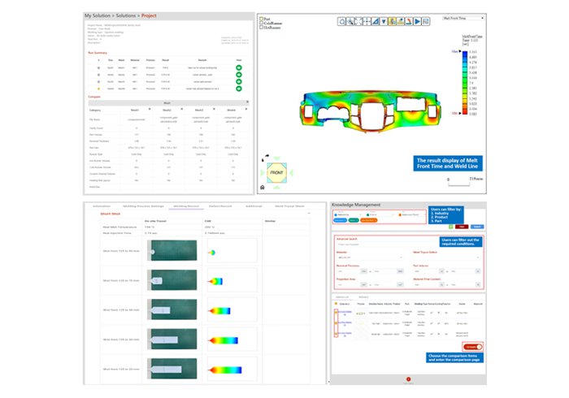The width and height of the screenshot is (569, 398).
Task: Remove the Mesh4 column from comparison
Action: [246, 109]
